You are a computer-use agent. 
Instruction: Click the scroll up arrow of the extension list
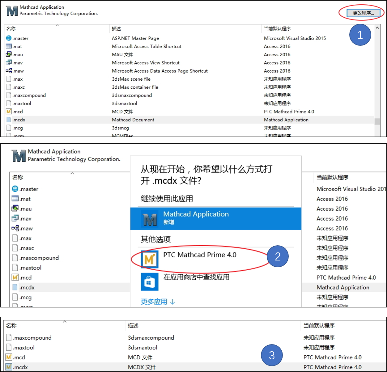click(x=377, y=28)
